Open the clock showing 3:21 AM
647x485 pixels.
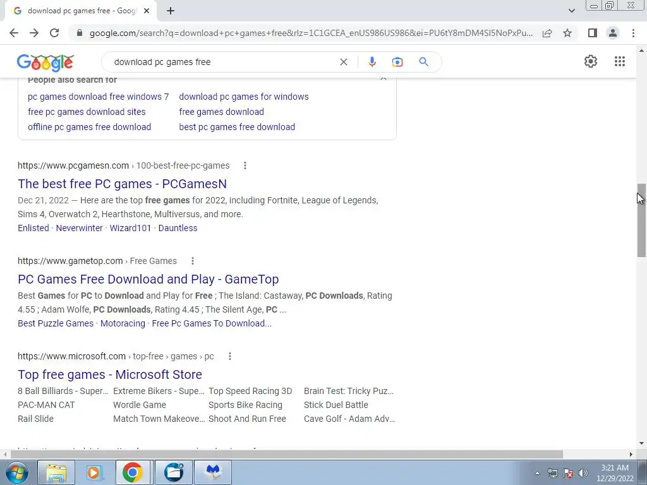[x=614, y=473]
